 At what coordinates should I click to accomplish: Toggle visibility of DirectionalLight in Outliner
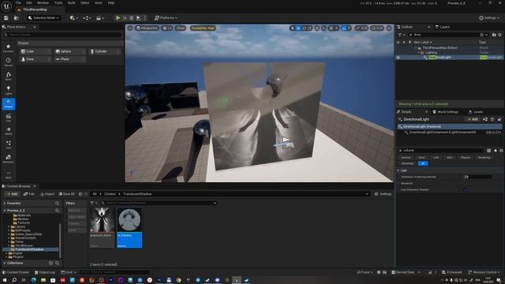click(398, 58)
